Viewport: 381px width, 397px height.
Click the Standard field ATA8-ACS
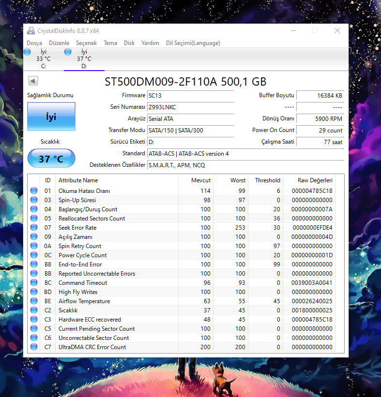245,154
